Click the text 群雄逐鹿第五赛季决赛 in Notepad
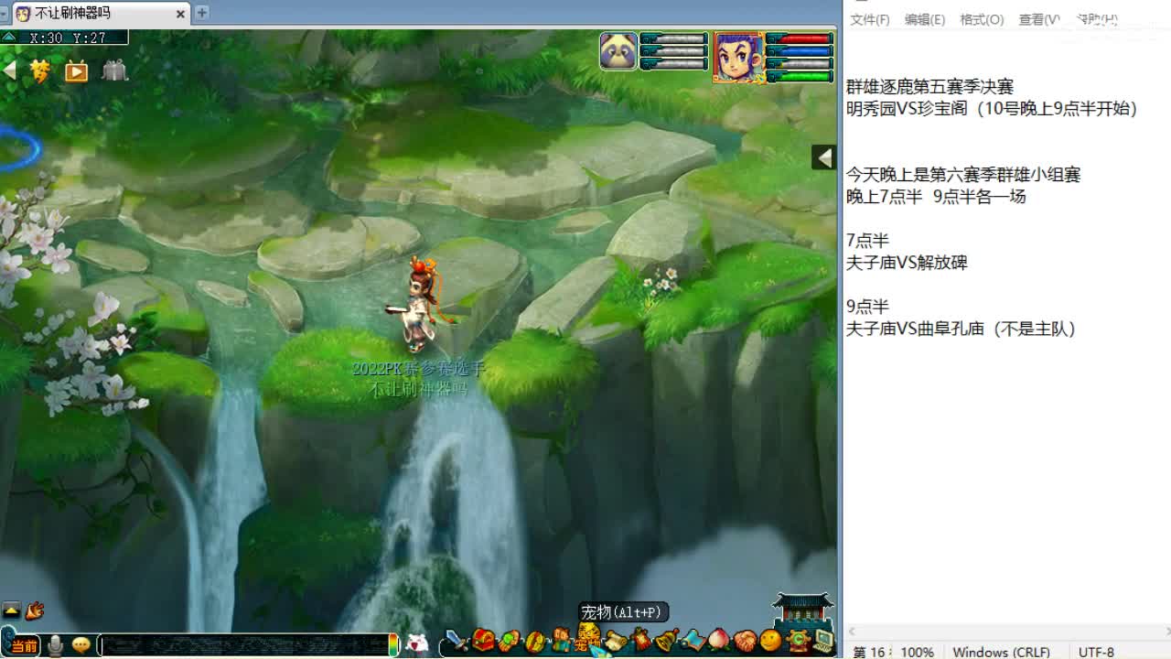 (929, 87)
